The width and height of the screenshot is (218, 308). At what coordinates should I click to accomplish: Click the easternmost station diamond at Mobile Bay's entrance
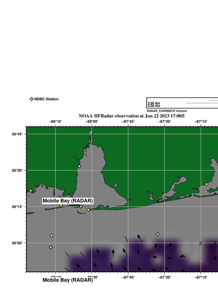pyautogui.click(x=88, y=210)
